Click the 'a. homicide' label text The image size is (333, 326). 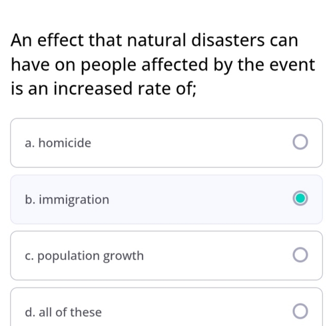[58, 143]
